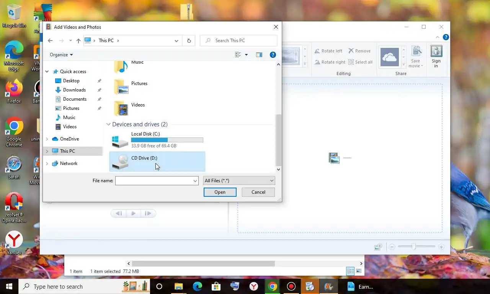
Task: Collapse the Movie Maker ribbon arrow
Action: [438, 37]
